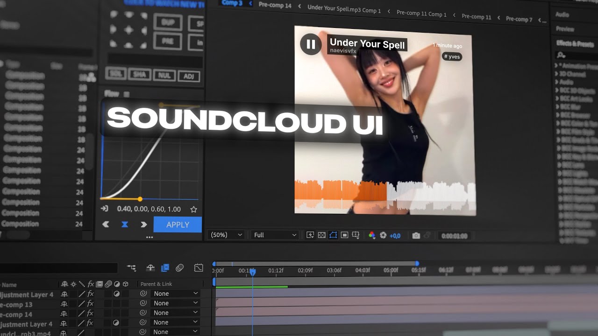Click the show snapshot icon beside camera
The width and height of the screenshot is (598, 336).
(x=427, y=236)
